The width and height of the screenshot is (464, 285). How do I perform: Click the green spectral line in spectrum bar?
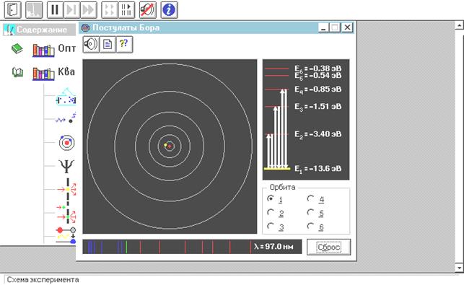click(x=127, y=247)
